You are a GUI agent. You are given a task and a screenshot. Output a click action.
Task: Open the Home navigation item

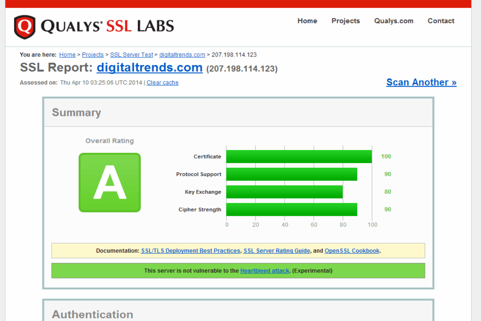307,21
